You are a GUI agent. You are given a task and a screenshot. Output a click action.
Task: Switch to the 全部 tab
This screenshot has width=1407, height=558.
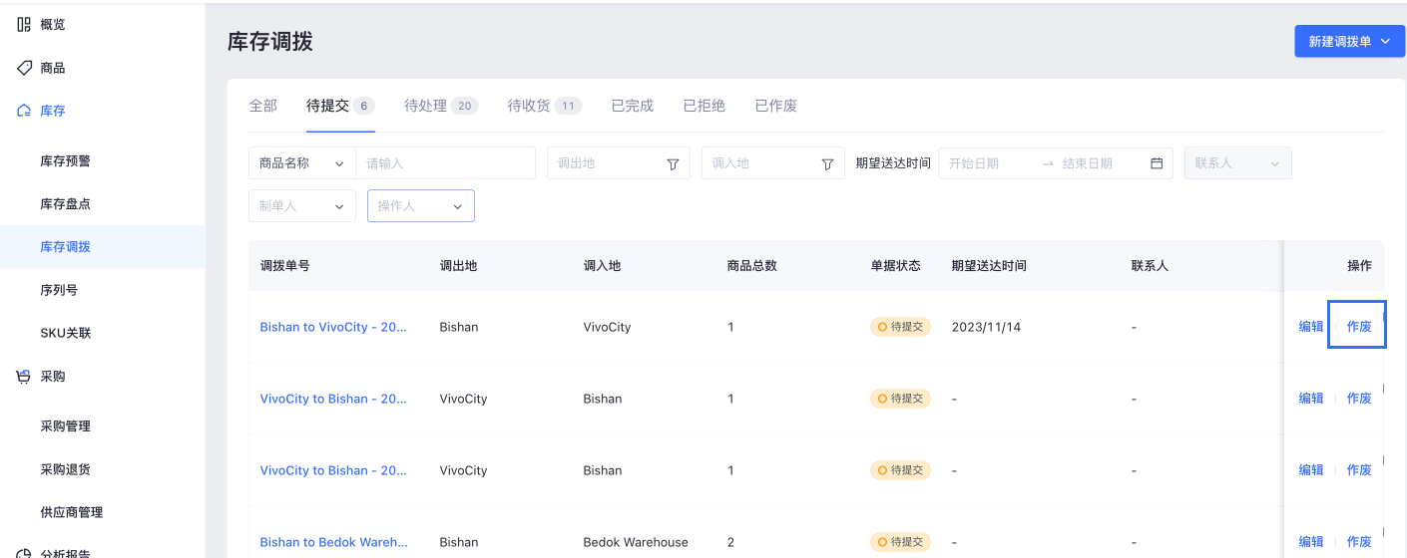pyautogui.click(x=263, y=106)
